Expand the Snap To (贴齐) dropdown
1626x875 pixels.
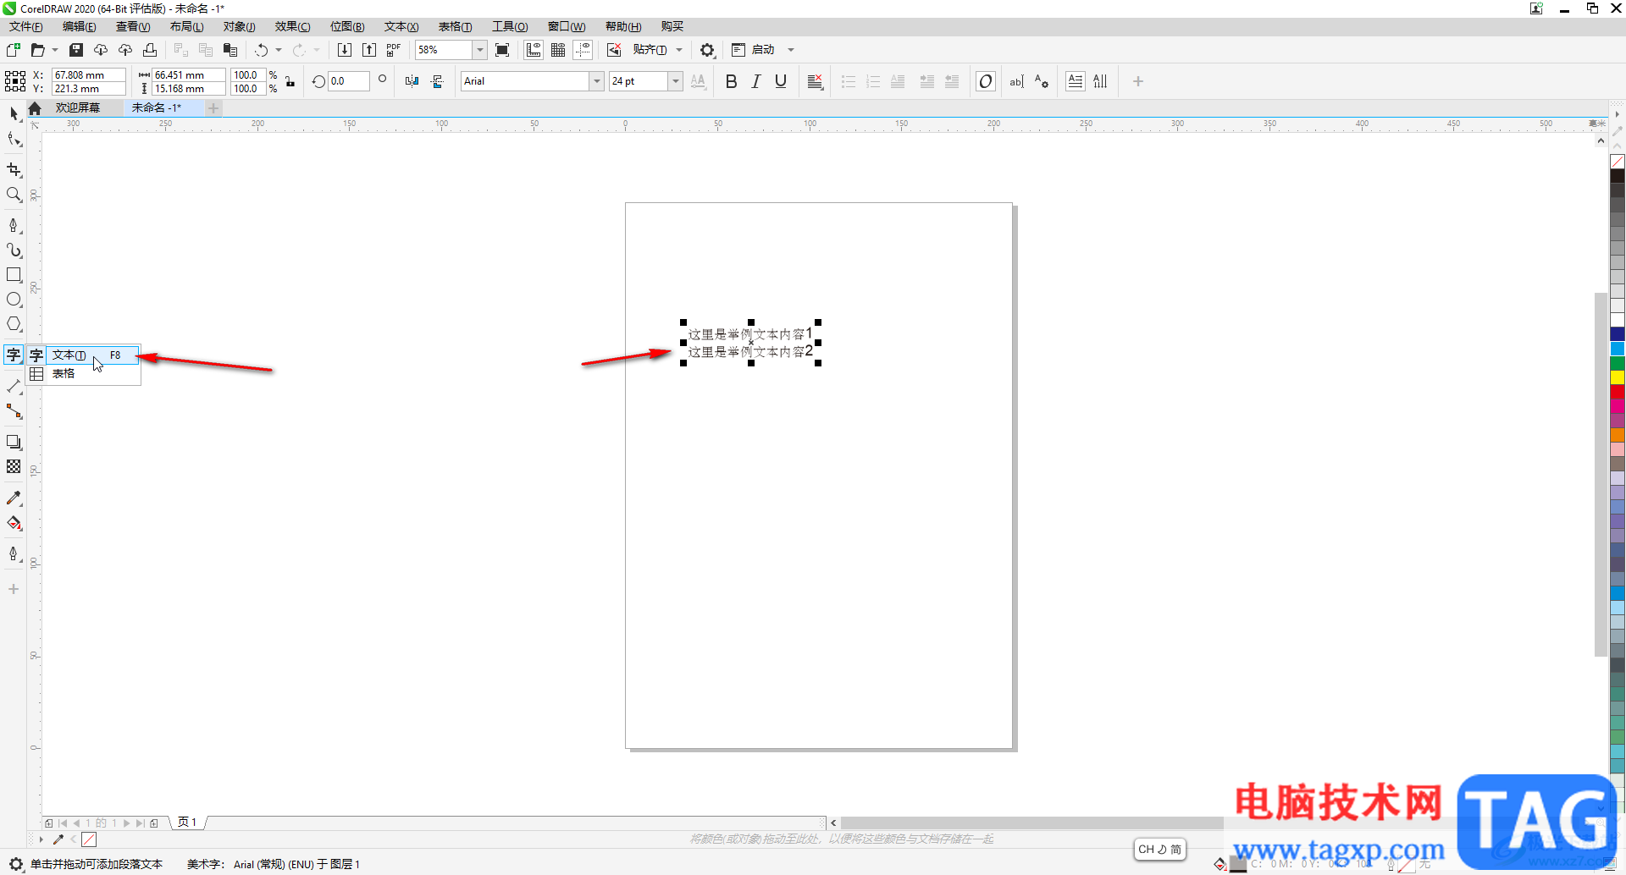pyautogui.click(x=679, y=50)
